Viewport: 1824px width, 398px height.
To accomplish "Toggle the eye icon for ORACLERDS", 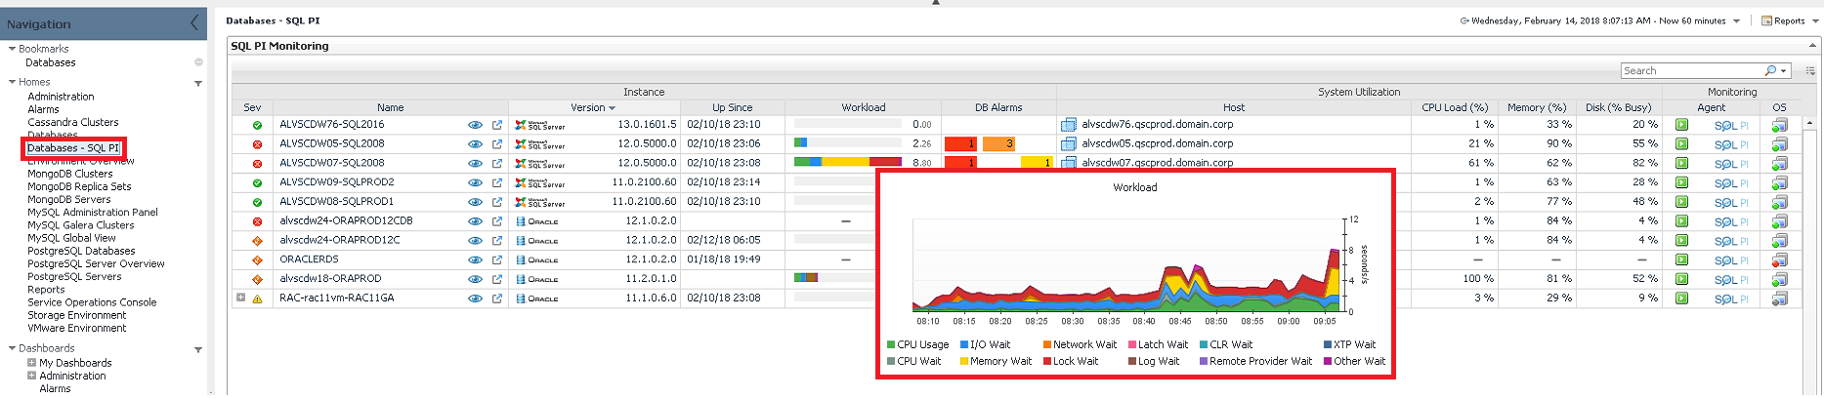I will [475, 260].
